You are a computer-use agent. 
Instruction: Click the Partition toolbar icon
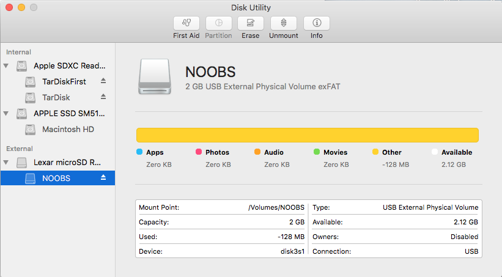click(218, 23)
